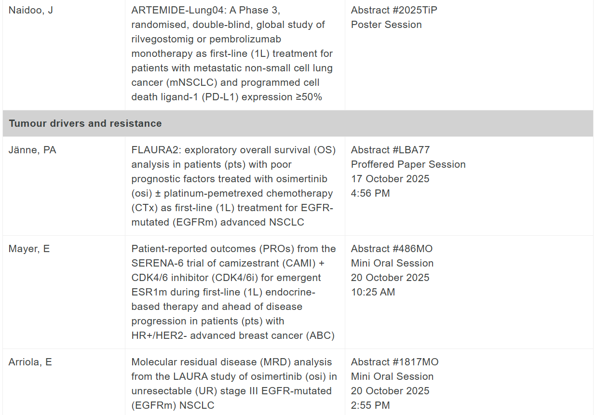Select the FLAURA2 exploratory overall survival title

click(233, 186)
